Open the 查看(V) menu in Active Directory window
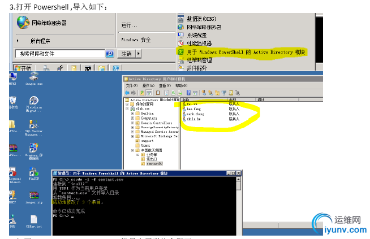The height and width of the screenshot is (239, 370). tap(165, 85)
